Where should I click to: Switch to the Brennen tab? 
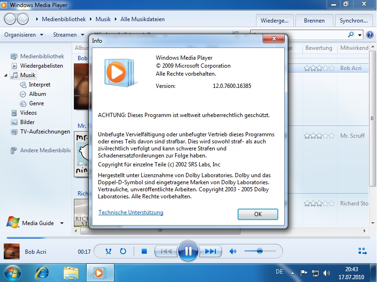coord(314,21)
